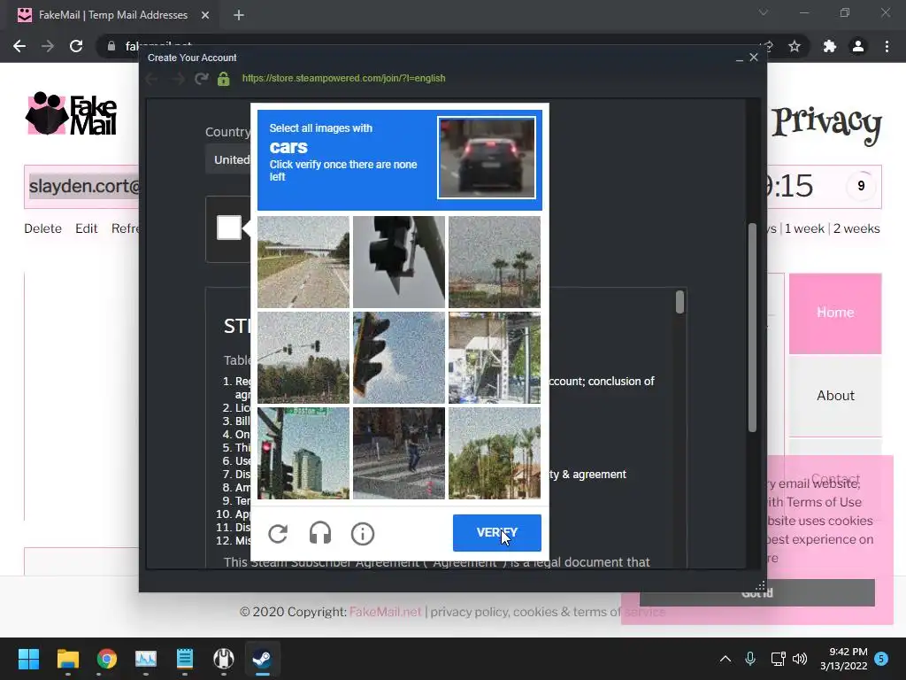The image size is (906, 680).
Task: Show hidden system tray icons
Action: 726,659
